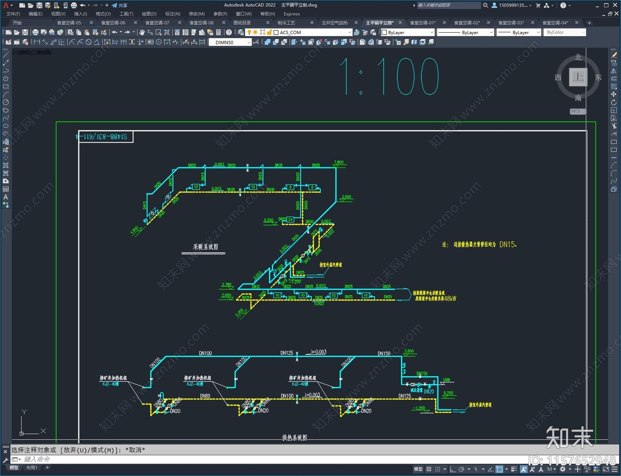Switch to the 制冷工艺 drawing tab
Image resolution: width=621 pixels, height=476 pixels.
(x=286, y=23)
